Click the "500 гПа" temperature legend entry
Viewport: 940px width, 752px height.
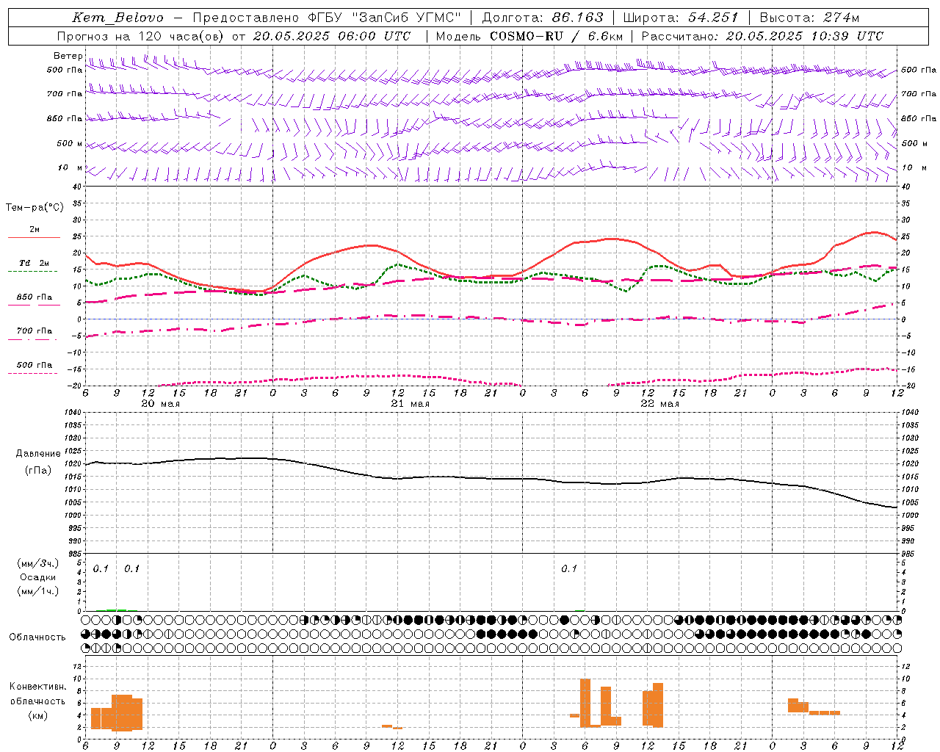click(34, 364)
